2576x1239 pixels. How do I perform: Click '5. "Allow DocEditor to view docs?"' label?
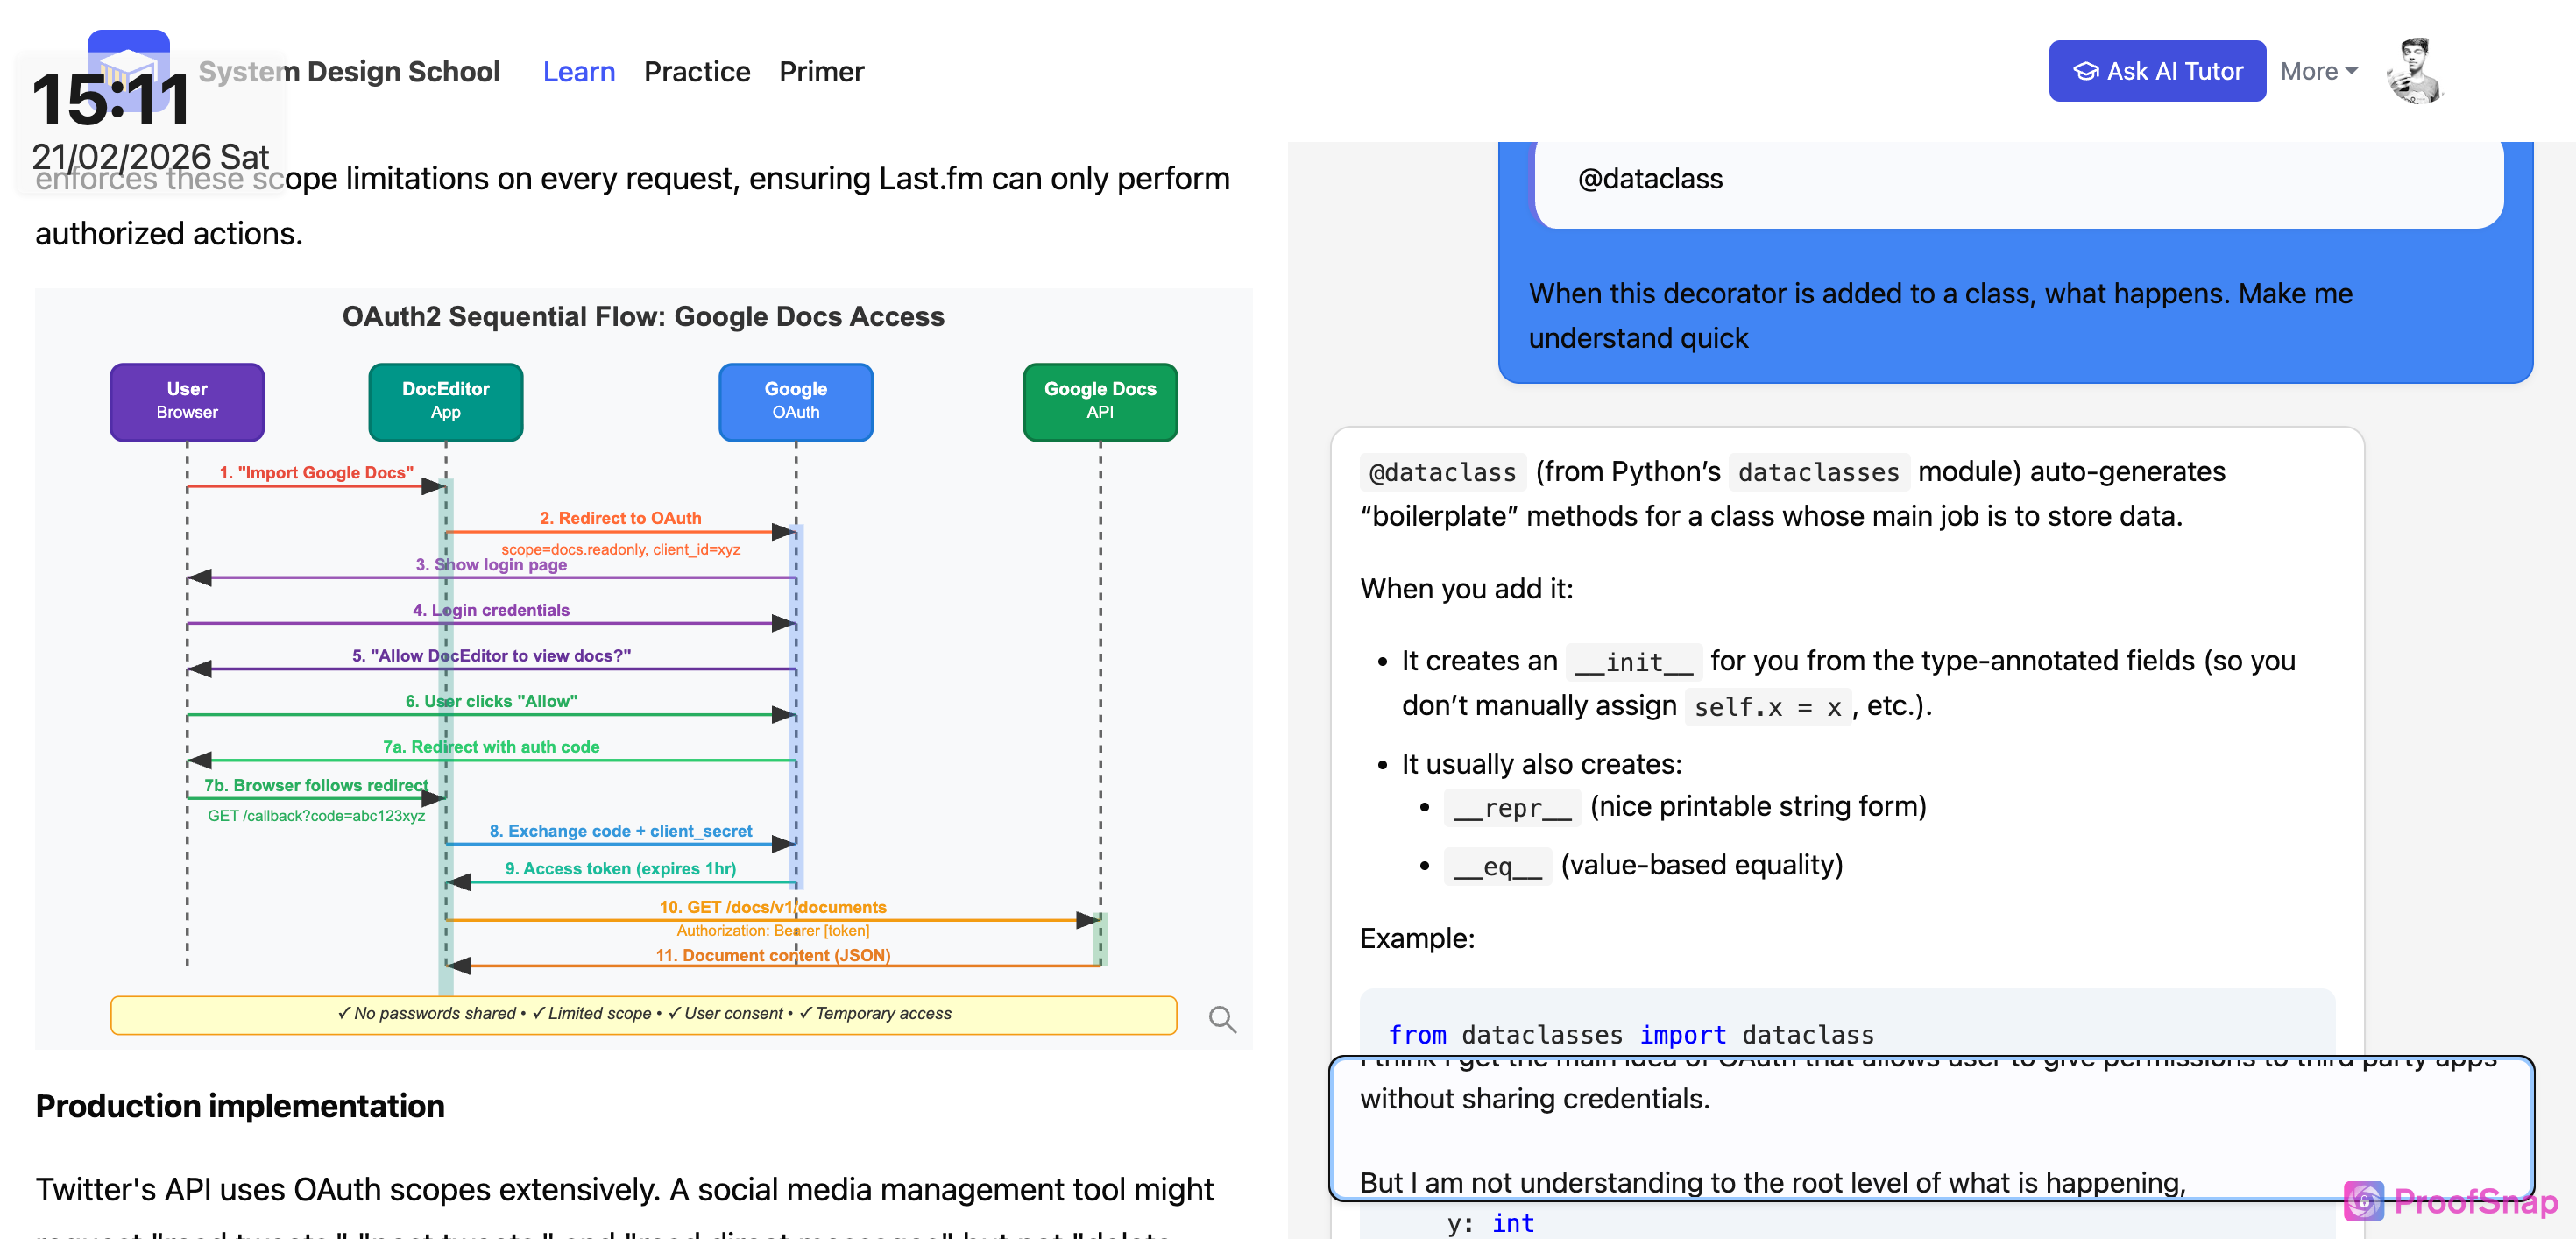[491, 656]
